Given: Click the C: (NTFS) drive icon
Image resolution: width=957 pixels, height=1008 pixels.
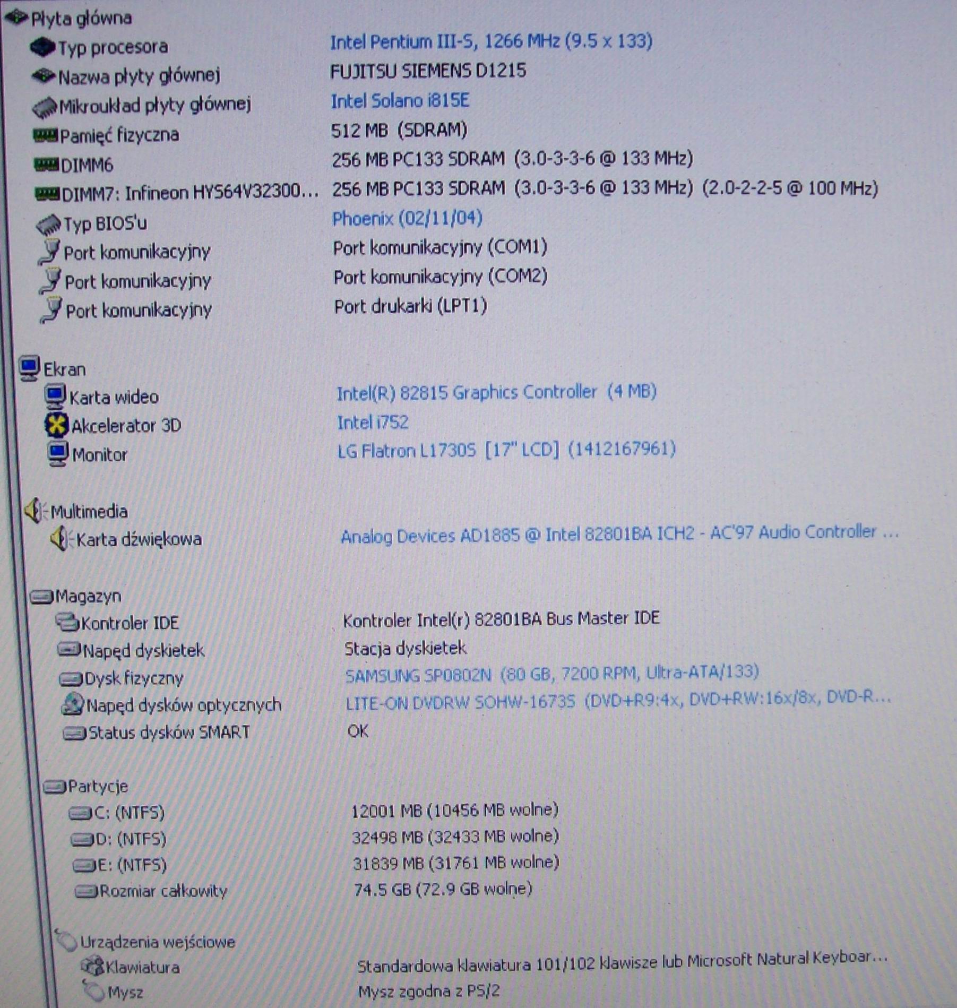Looking at the screenshot, I should coord(81,813).
